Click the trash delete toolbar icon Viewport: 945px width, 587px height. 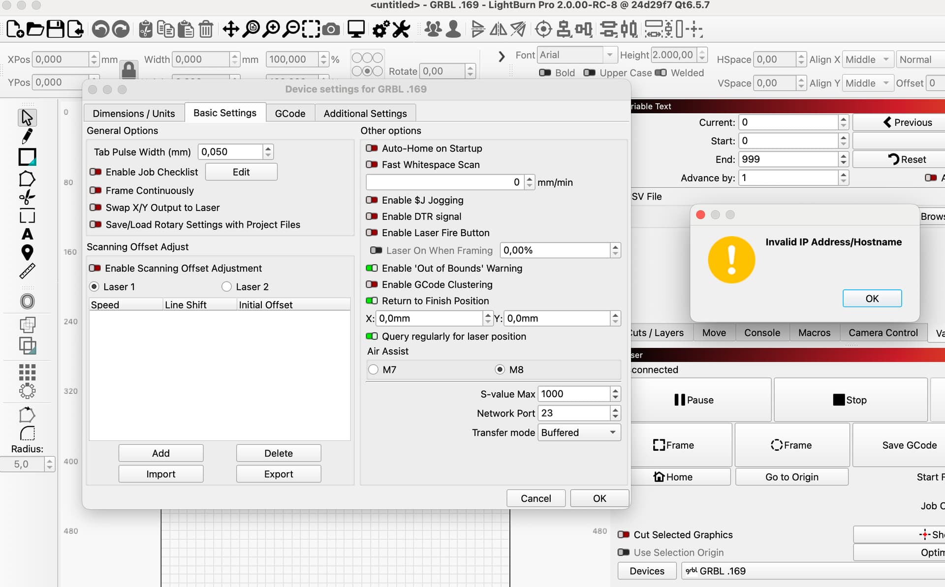point(206,29)
